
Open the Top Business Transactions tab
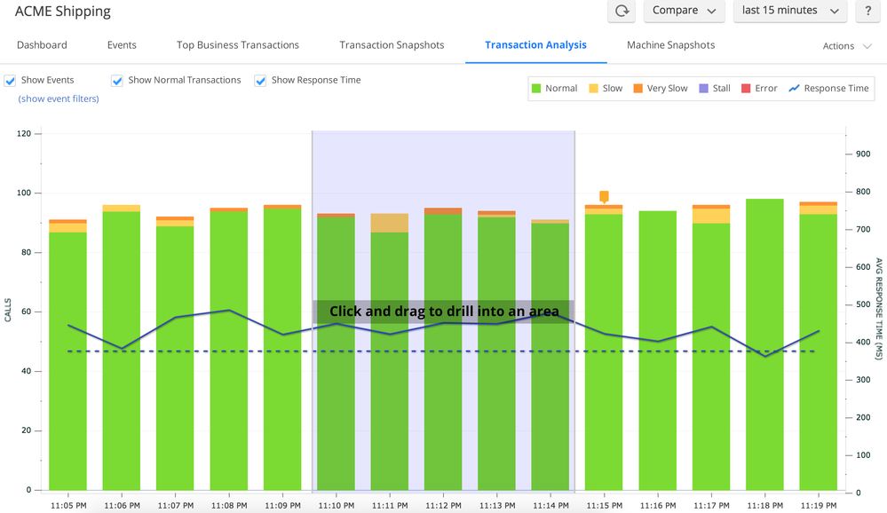point(237,45)
